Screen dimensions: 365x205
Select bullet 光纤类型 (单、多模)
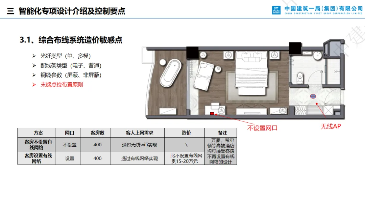coord(66,56)
